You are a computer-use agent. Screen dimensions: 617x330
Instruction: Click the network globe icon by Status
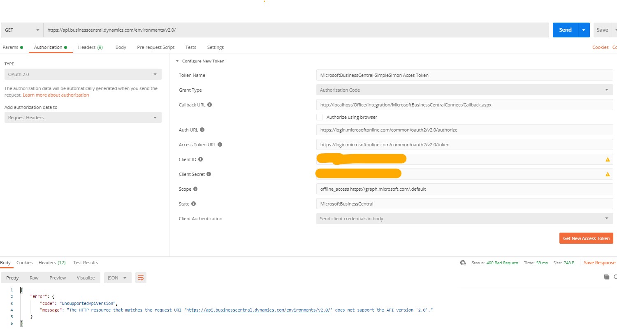click(x=463, y=263)
